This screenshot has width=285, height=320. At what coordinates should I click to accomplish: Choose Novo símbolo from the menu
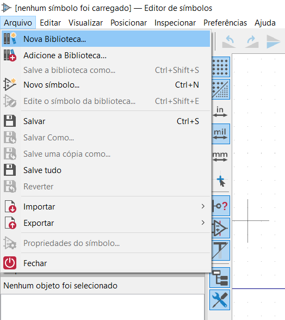coord(106,85)
